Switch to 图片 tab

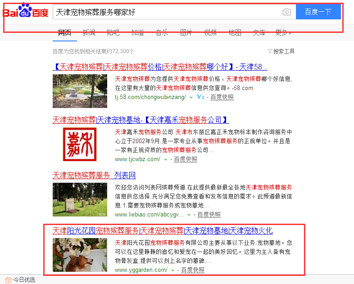pyautogui.click(x=186, y=32)
